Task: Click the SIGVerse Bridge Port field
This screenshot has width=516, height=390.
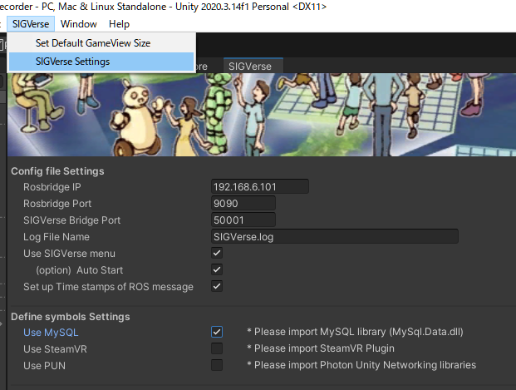Action: click(x=243, y=220)
